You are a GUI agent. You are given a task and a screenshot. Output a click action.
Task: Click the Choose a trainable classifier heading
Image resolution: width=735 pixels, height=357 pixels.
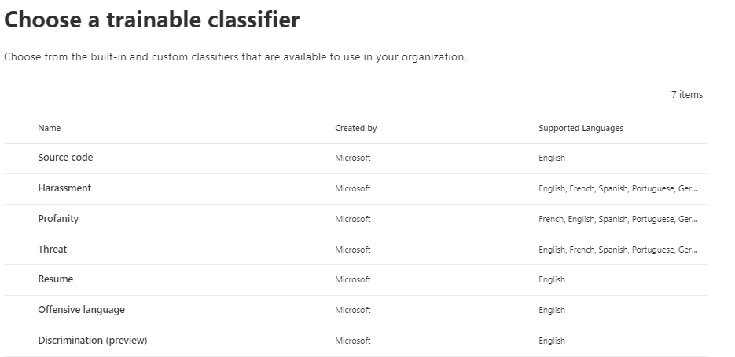point(153,20)
